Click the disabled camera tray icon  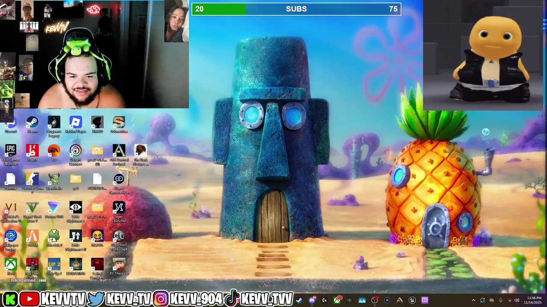[491, 301]
